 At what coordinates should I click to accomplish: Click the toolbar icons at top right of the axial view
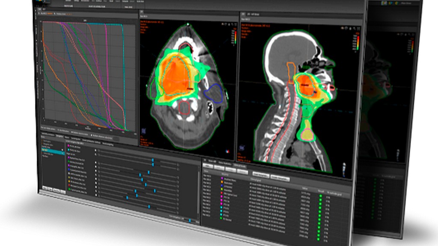[228, 24]
